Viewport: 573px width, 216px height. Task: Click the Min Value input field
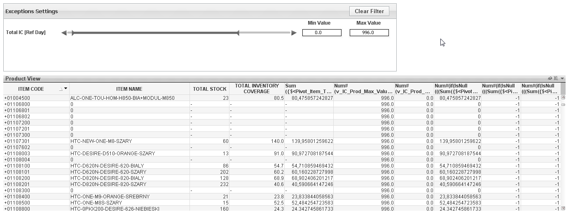tap(322, 32)
